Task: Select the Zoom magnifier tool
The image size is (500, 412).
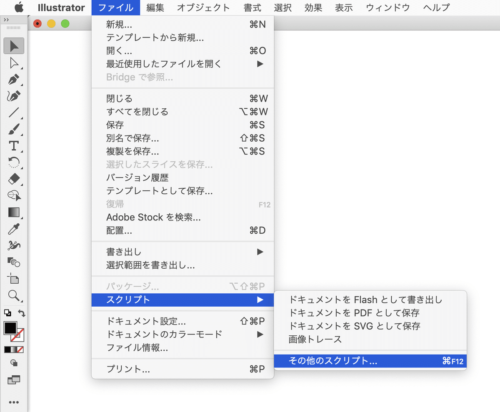Action: 14,295
